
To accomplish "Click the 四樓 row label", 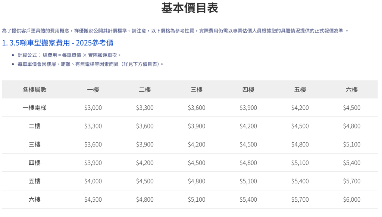I will click(35, 163).
